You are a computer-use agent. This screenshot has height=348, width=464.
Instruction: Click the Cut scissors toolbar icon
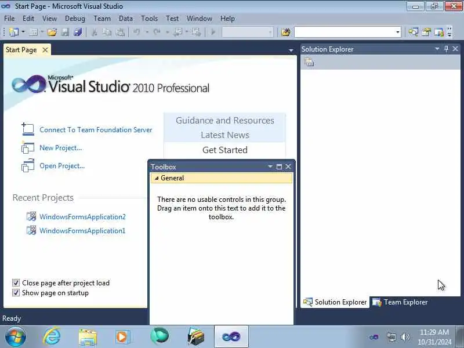[x=95, y=32]
